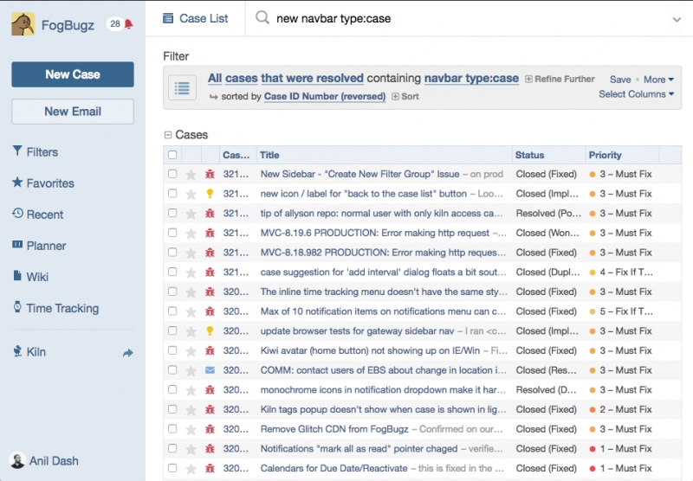
Task: Check the MVC-8.18.982 PRODUCTION row
Action: [x=172, y=253]
